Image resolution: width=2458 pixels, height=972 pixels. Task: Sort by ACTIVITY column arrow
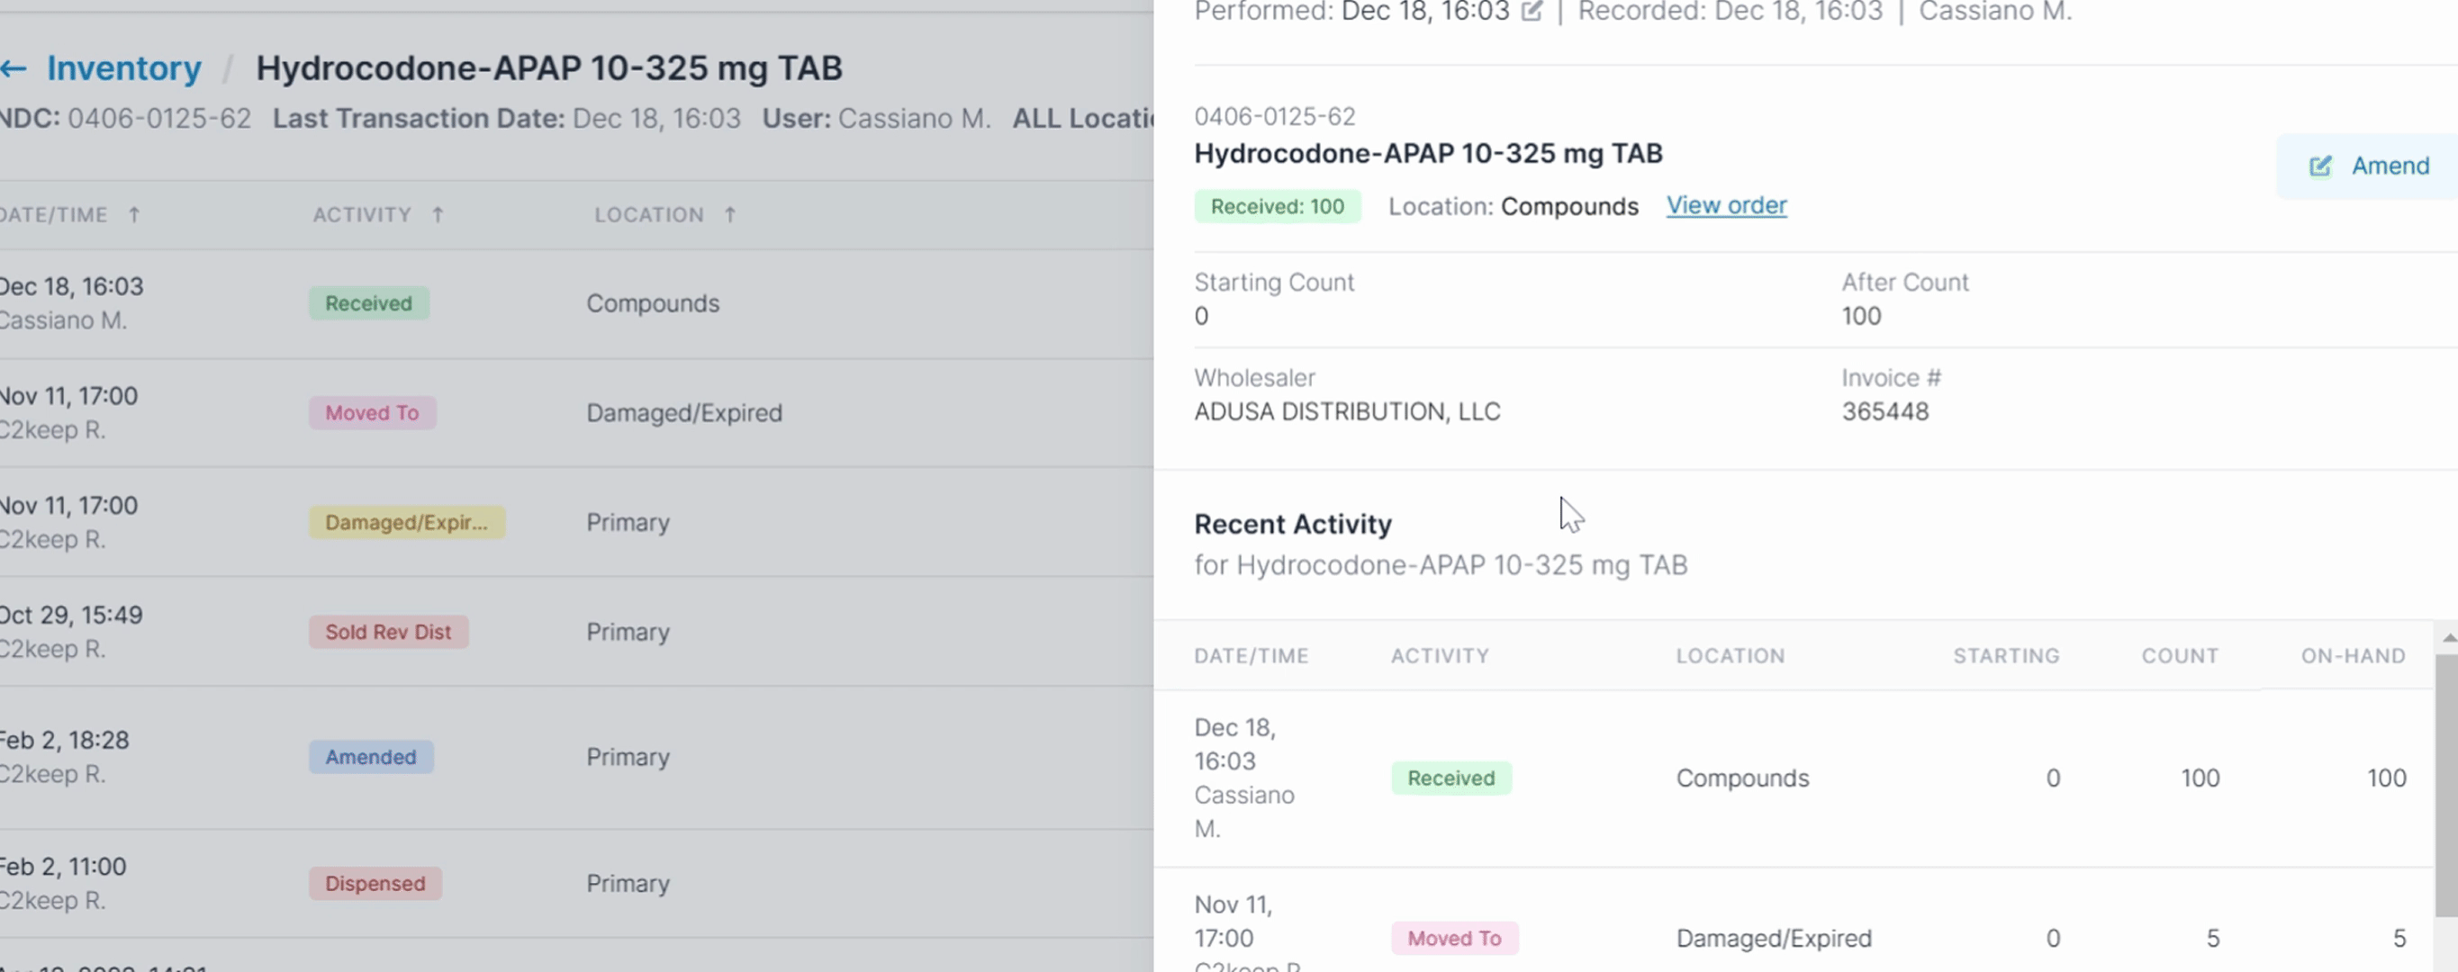point(438,214)
